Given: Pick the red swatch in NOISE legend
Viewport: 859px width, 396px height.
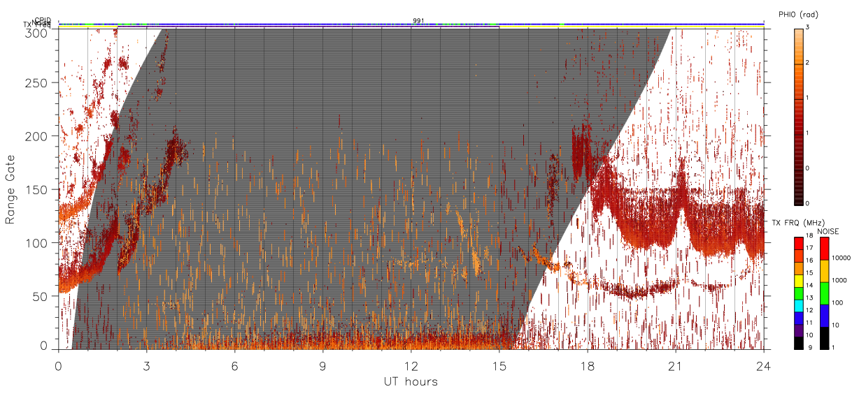Looking at the screenshot, I should click(x=824, y=249).
